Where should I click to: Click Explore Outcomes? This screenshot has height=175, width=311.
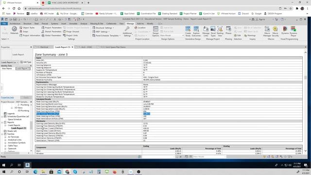(196, 31)
